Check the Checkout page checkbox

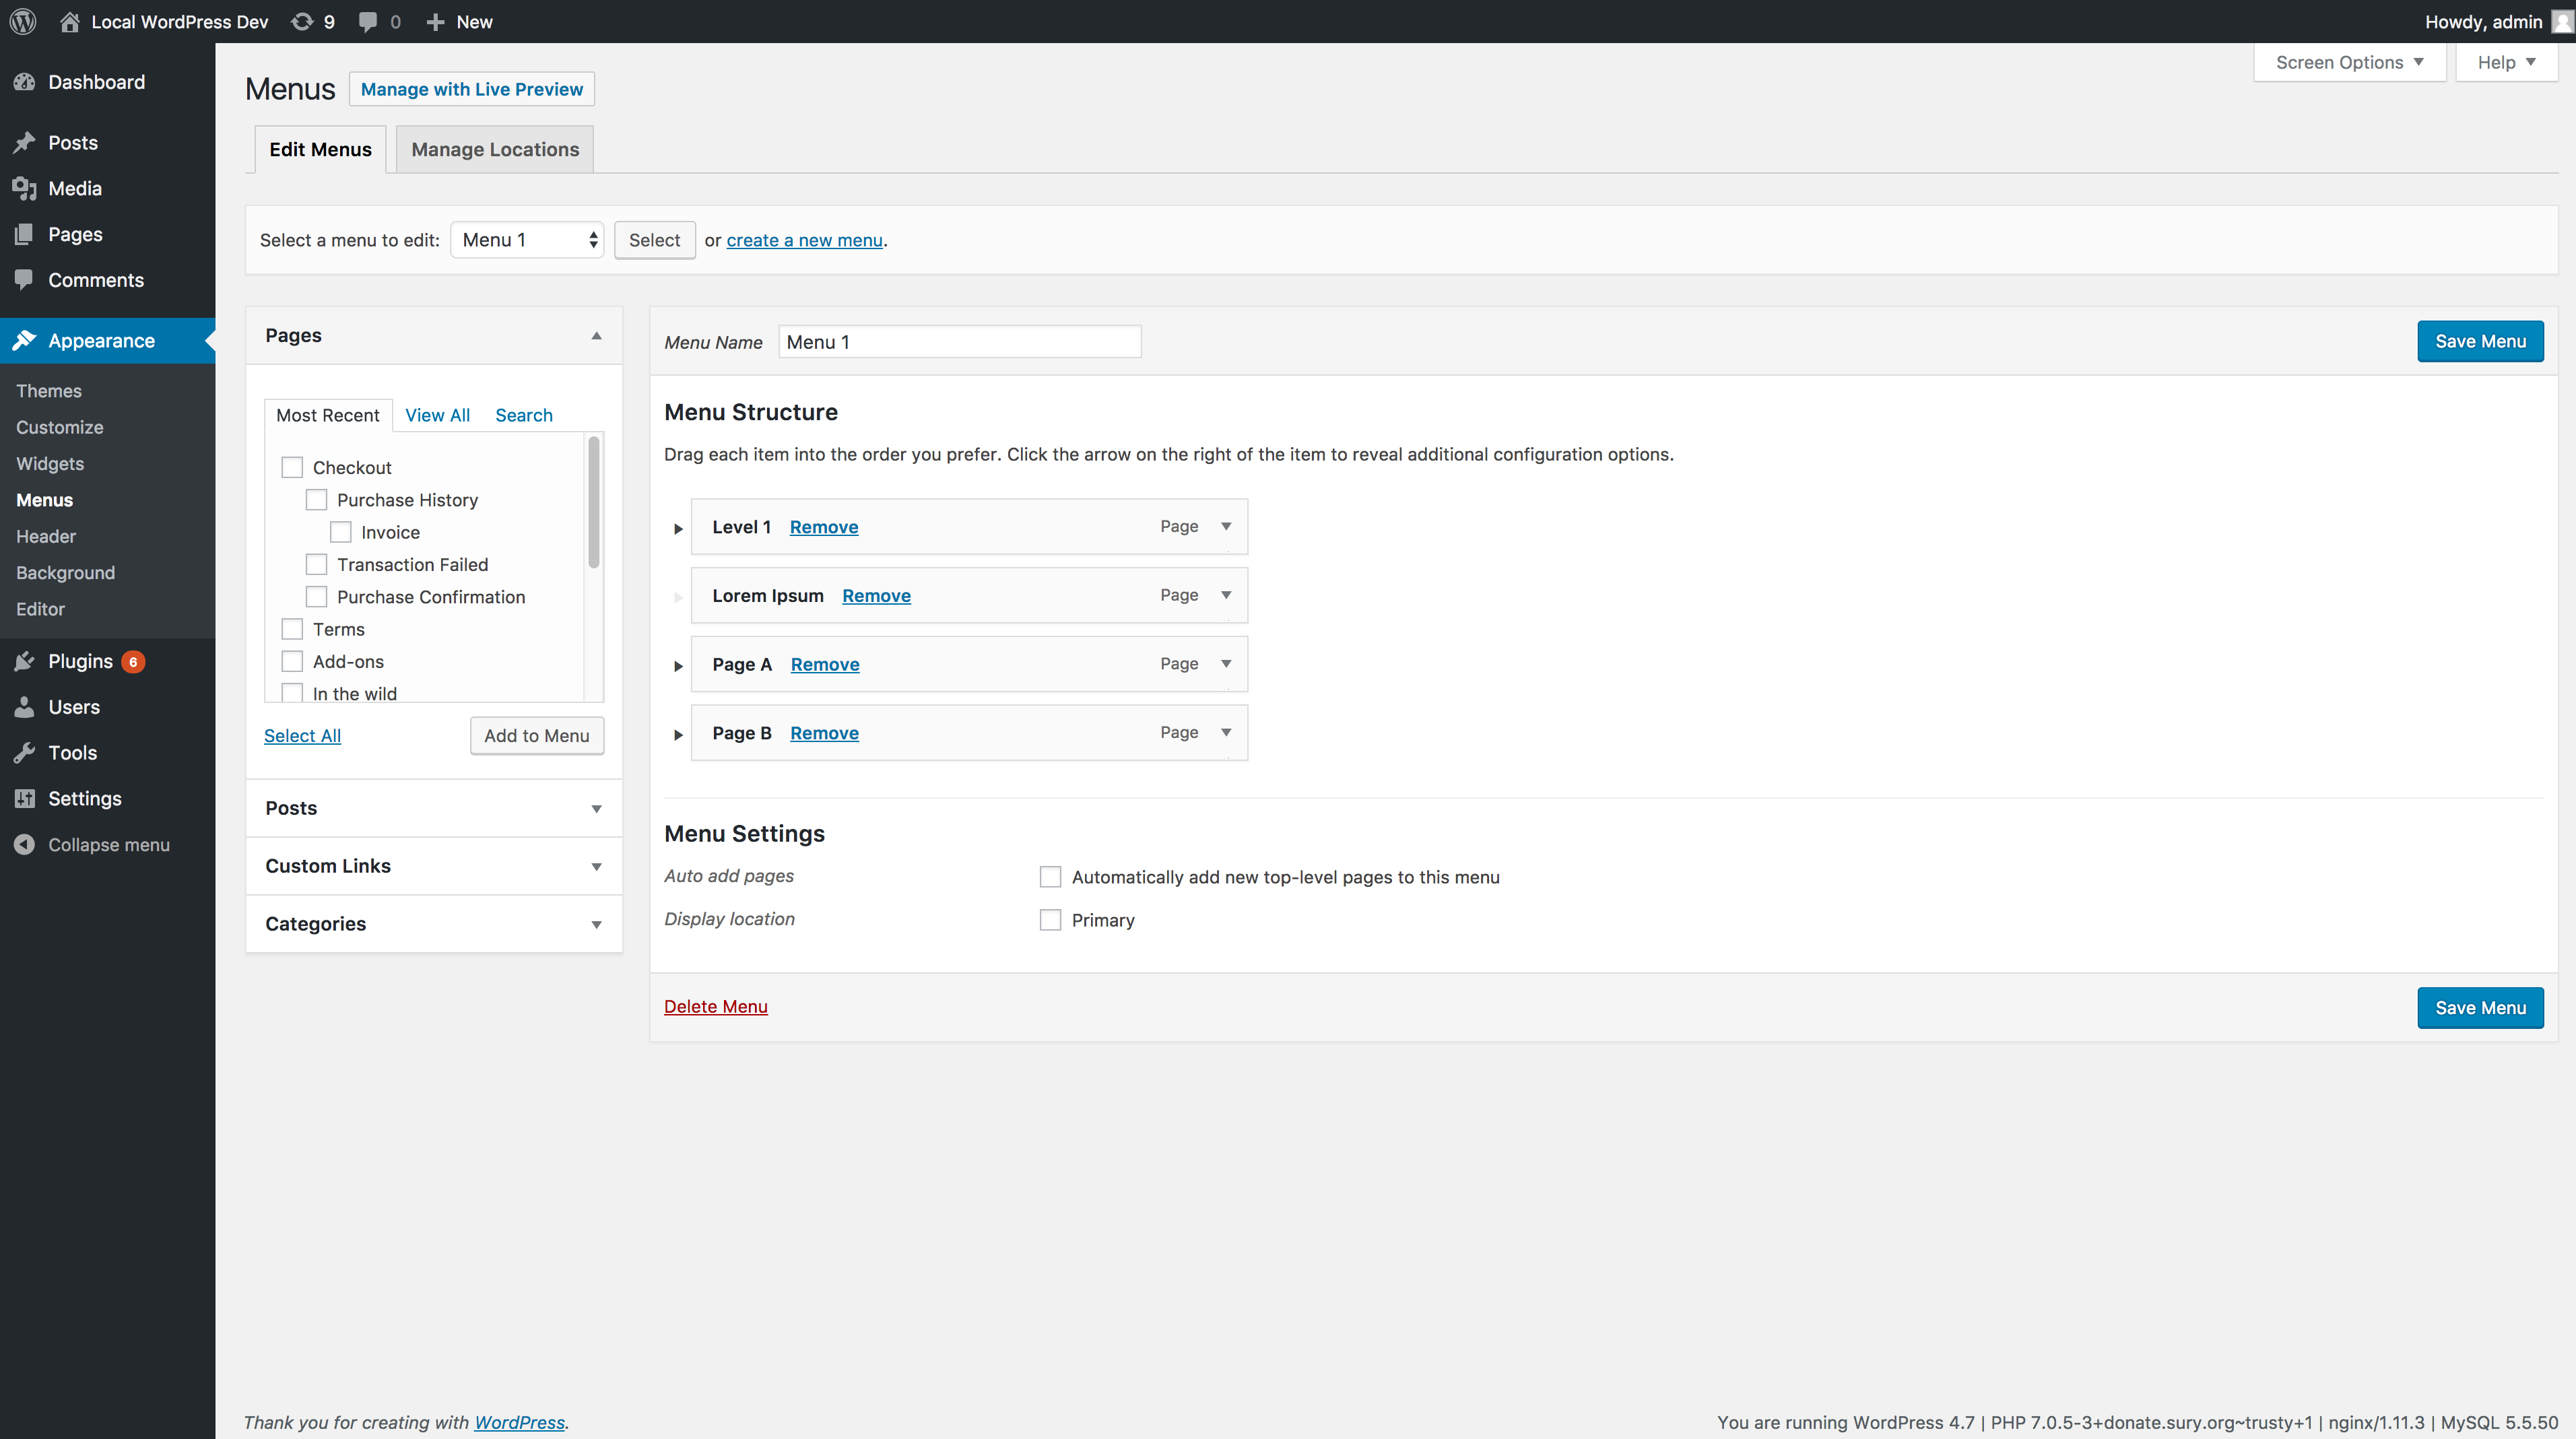tap(292, 467)
